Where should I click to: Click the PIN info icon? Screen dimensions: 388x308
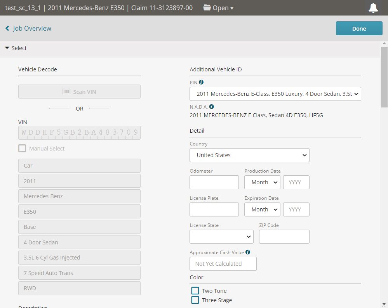point(201,82)
